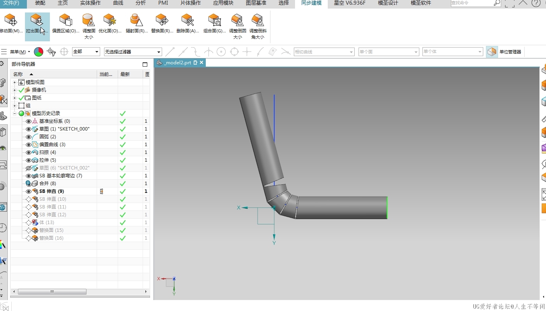Open the crosshair selection filter funnel icon
The width and height of the screenshot is (546, 311).
51,52
